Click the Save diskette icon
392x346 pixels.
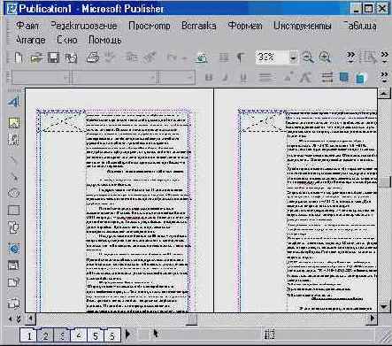tap(53, 58)
